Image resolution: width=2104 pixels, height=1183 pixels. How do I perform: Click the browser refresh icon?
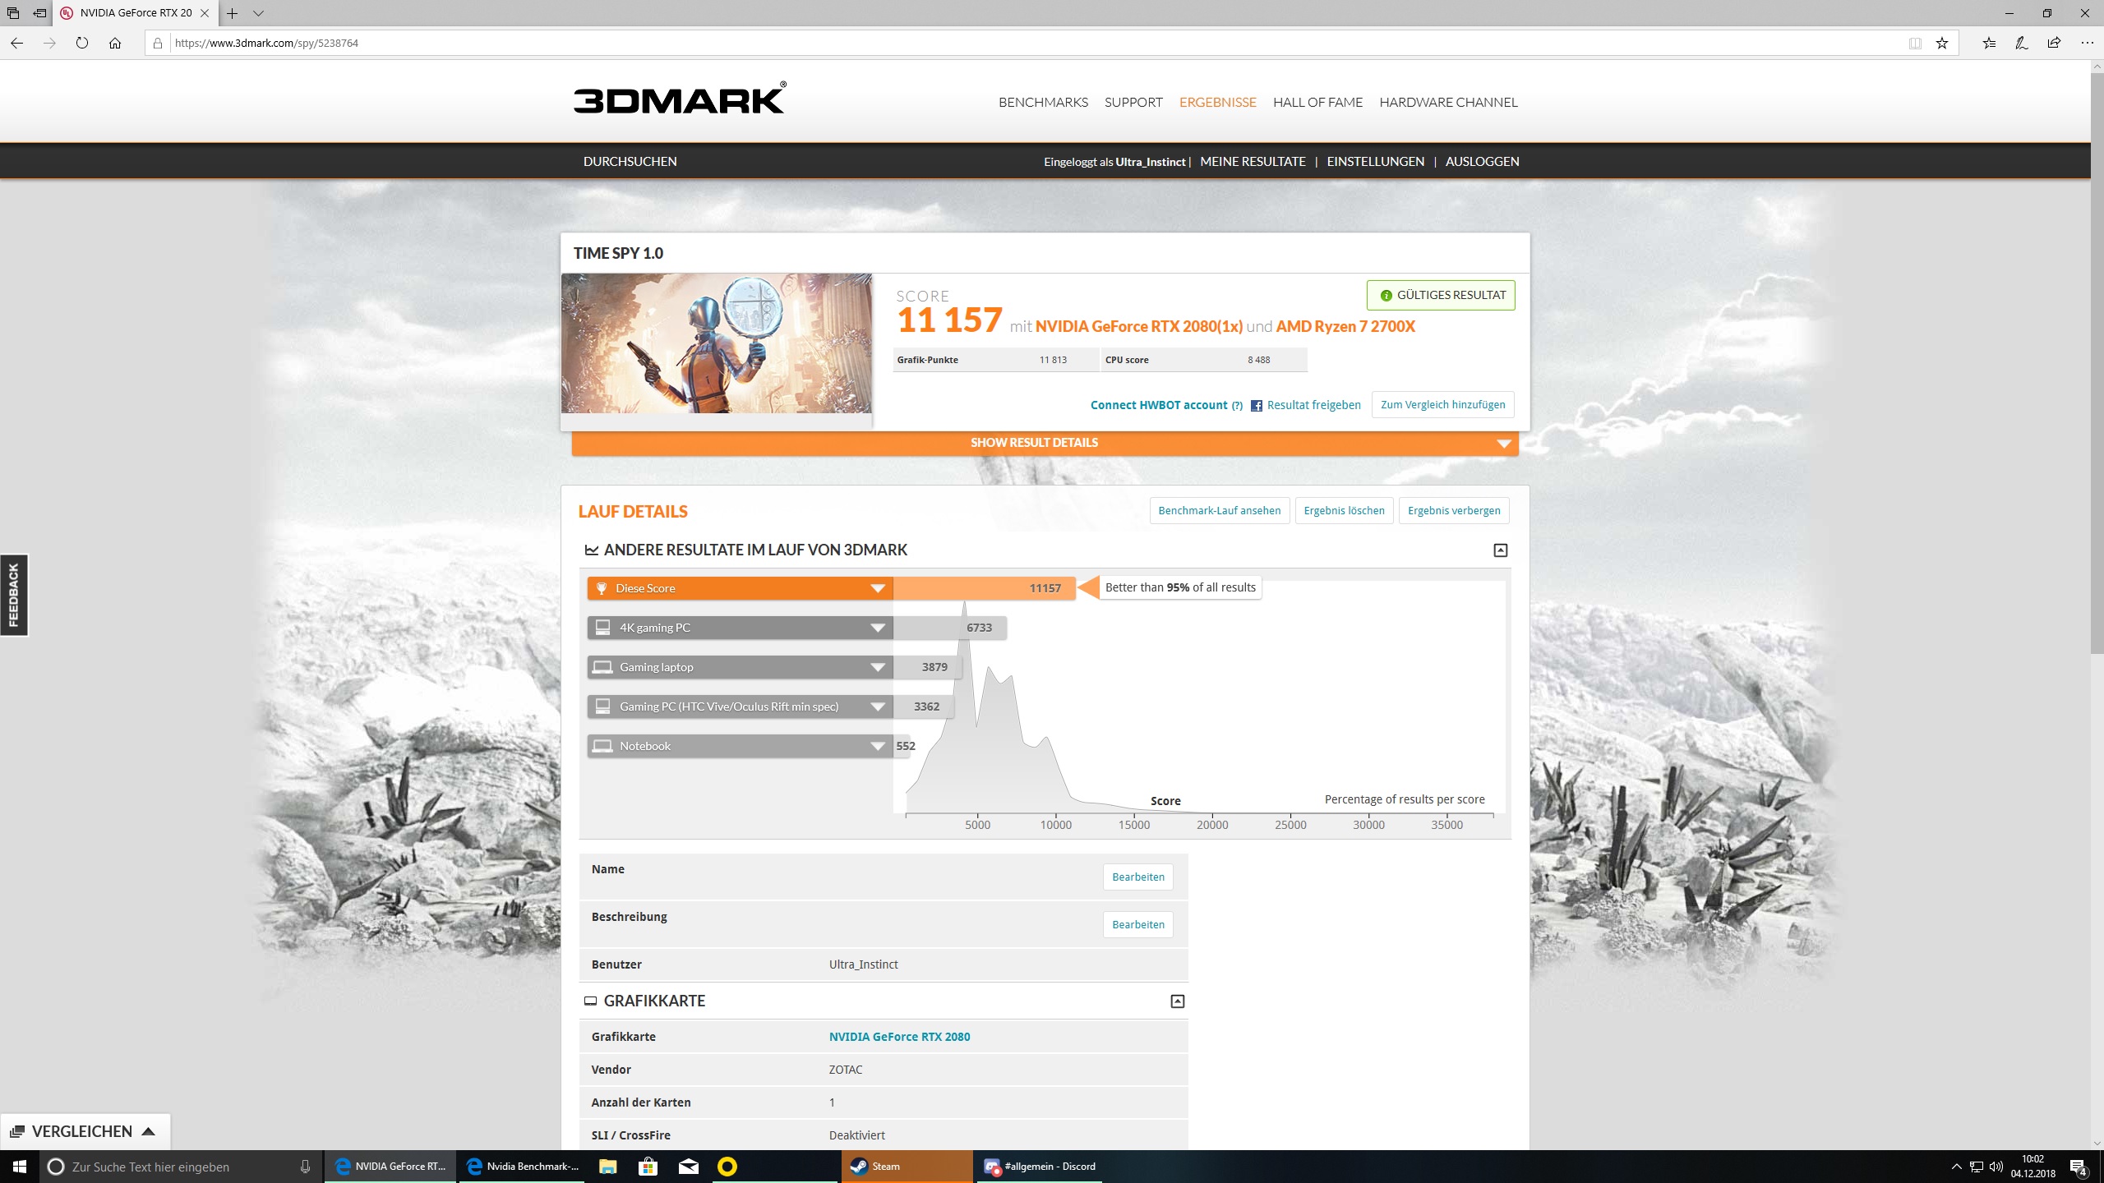(x=82, y=43)
